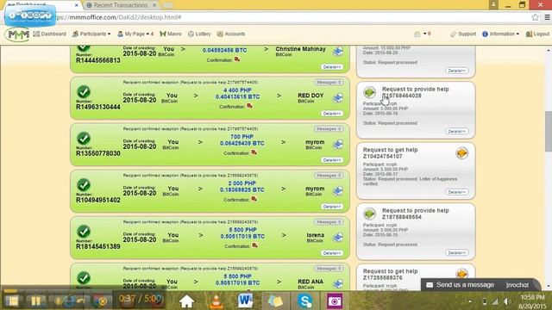
Task: Open Messages for order R18145451389
Action: (x=329, y=222)
